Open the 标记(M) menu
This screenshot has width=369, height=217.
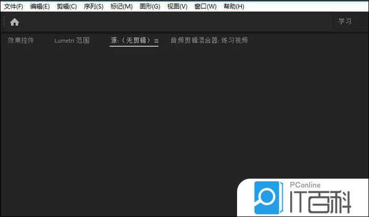click(x=121, y=6)
